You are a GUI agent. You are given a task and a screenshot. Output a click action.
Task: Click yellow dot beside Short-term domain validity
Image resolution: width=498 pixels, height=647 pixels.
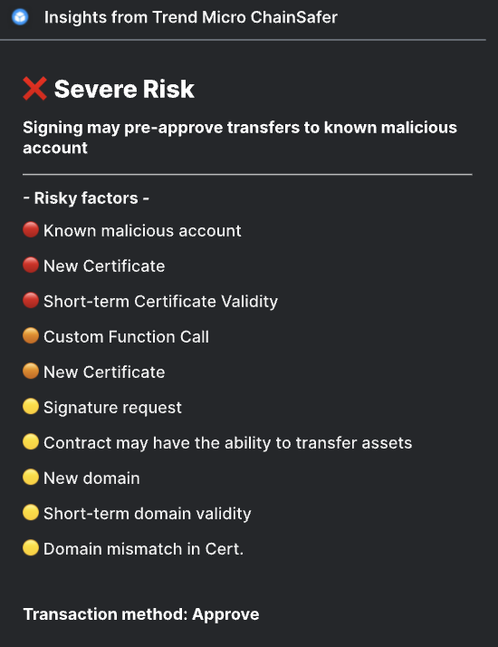[x=31, y=513]
